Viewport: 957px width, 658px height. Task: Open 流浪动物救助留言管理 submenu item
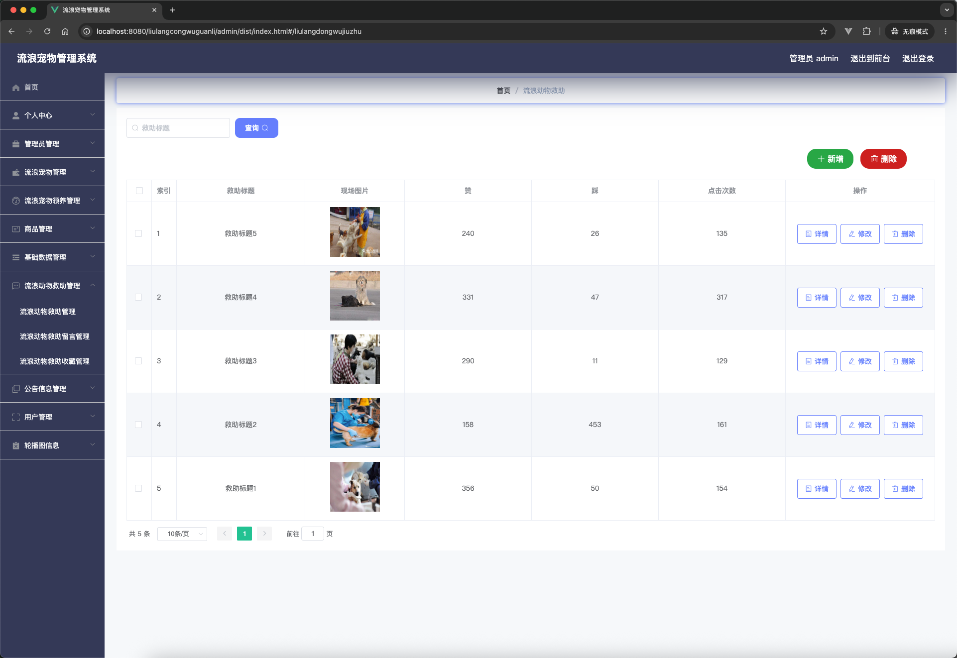point(52,336)
